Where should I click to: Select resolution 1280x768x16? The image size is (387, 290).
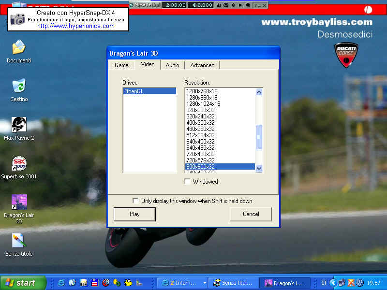click(x=220, y=91)
